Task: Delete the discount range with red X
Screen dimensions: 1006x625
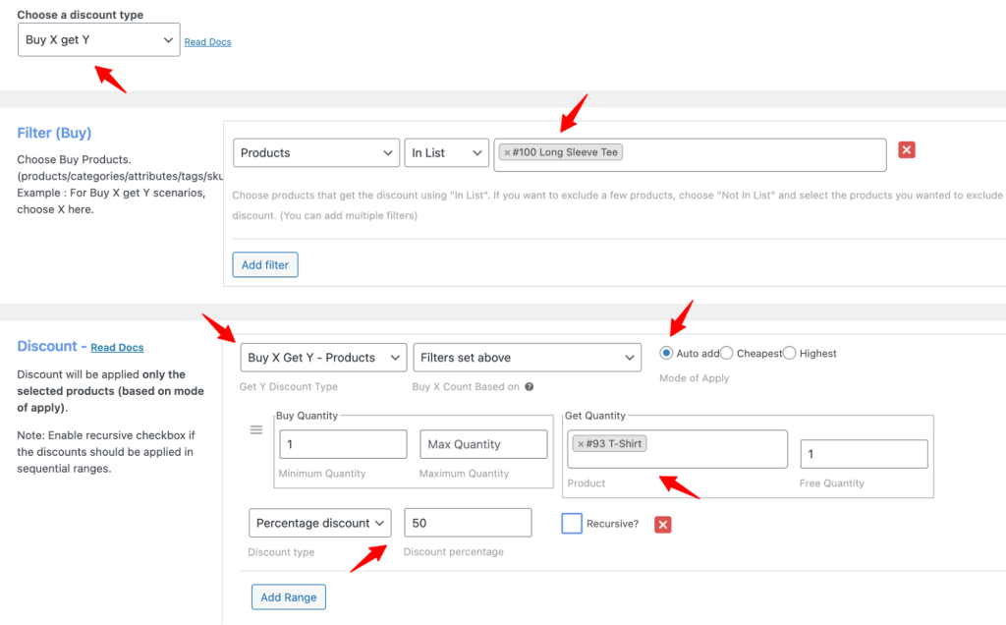Action: 662,525
